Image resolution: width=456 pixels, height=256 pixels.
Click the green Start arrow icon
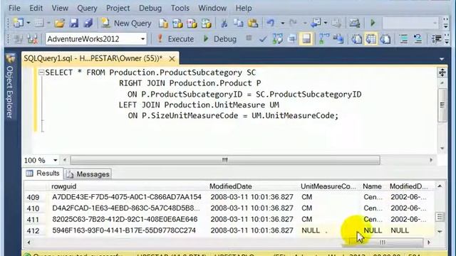[x=373, y=23]
